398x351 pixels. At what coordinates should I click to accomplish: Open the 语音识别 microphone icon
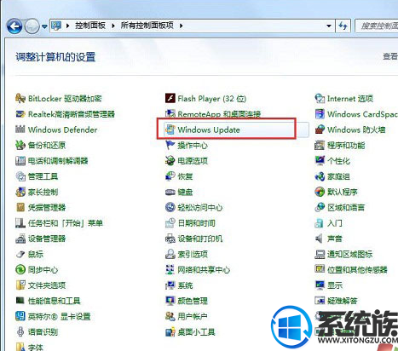pos(20,331)
